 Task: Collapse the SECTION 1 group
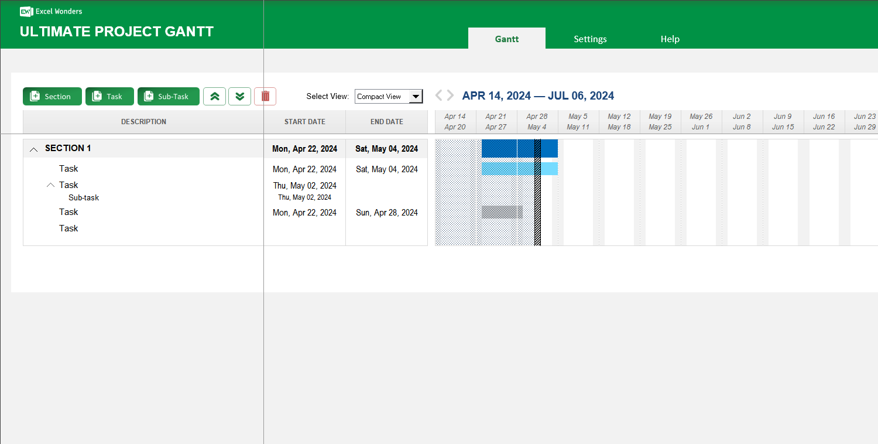33,149
